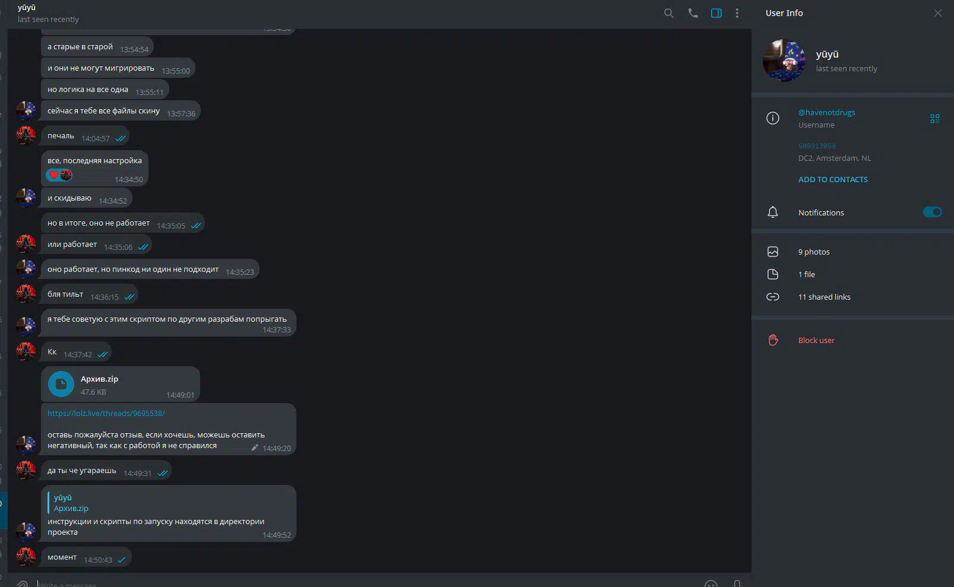The height and width of the screenshot is (587, 954).
Task: Click ADD TO CONTACTS
Action: pyautogui.click(x=833, y=179)
